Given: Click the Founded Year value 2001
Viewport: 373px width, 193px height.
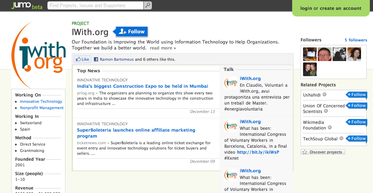Looking at the screenshot, I should pos(20,165).
